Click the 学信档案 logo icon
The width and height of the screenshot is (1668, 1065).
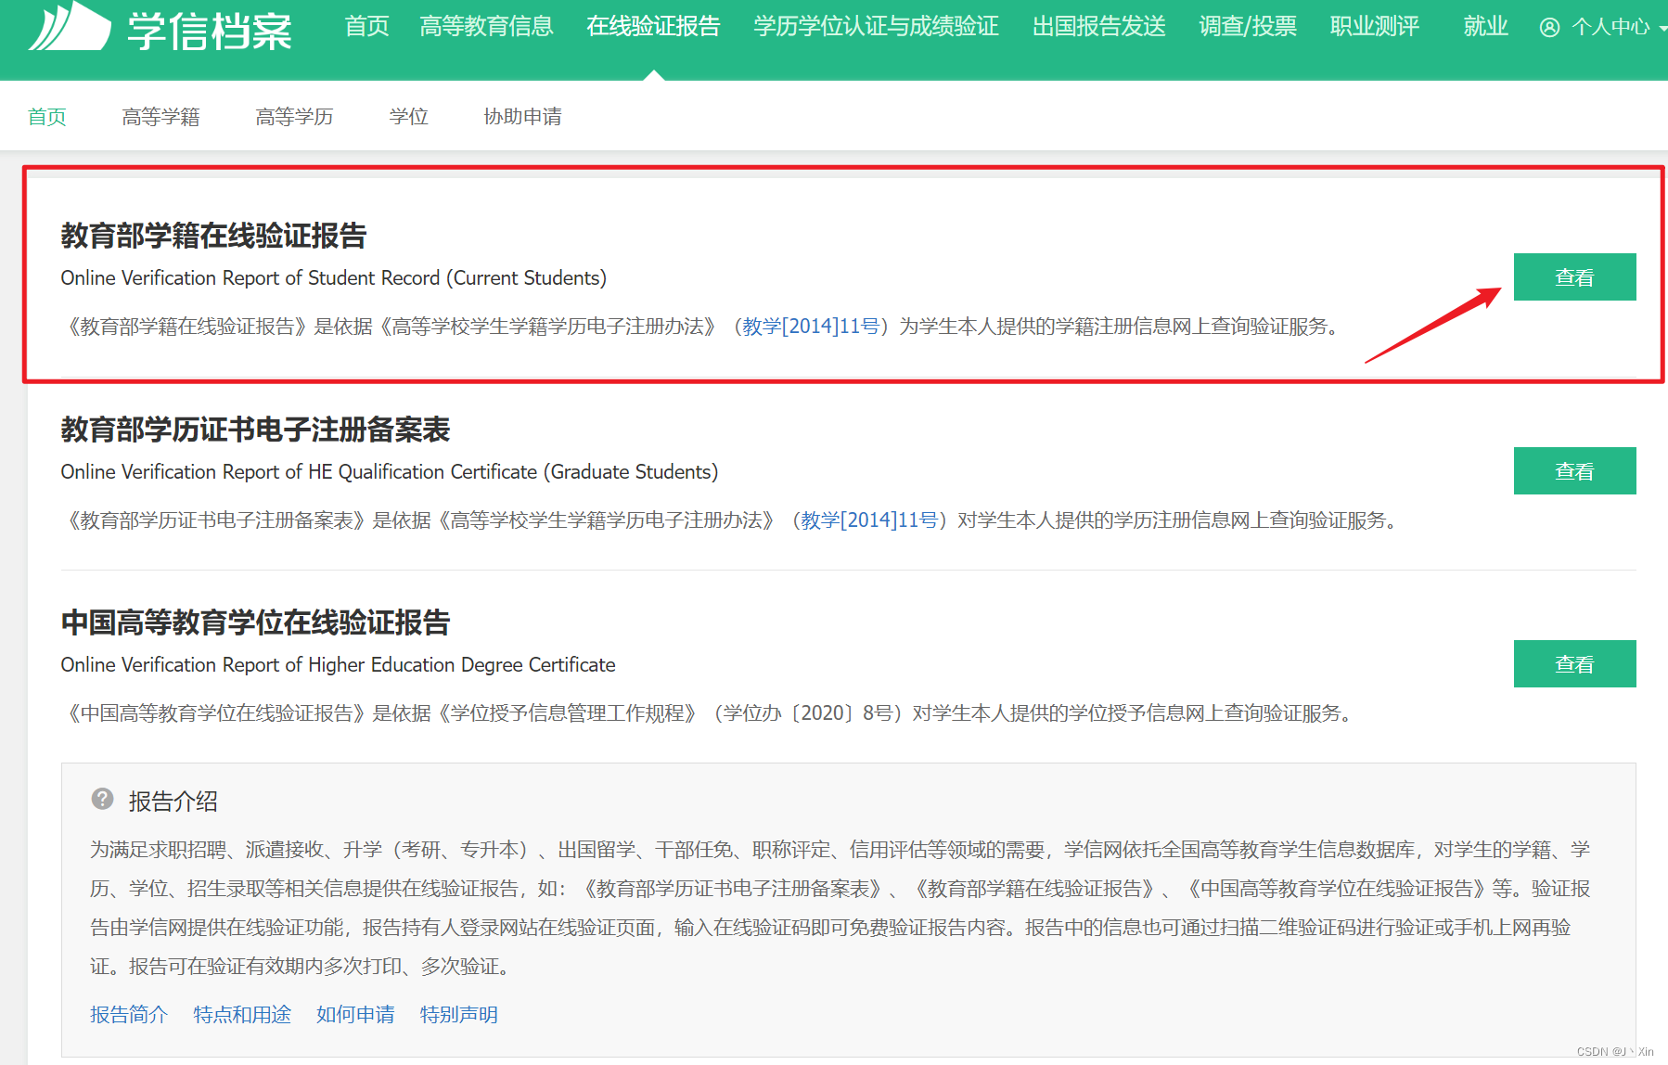pos(70,26)
